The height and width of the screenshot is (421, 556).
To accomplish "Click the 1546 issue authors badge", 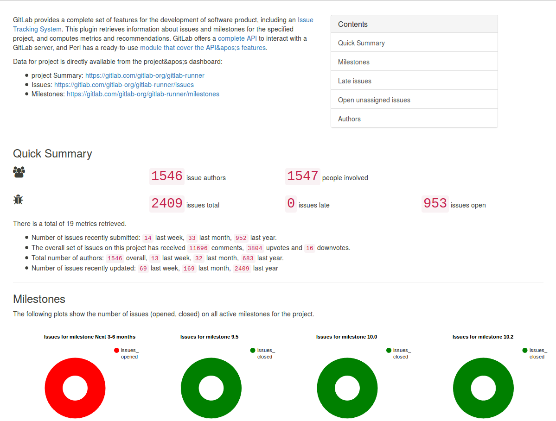I will [166, 176].
